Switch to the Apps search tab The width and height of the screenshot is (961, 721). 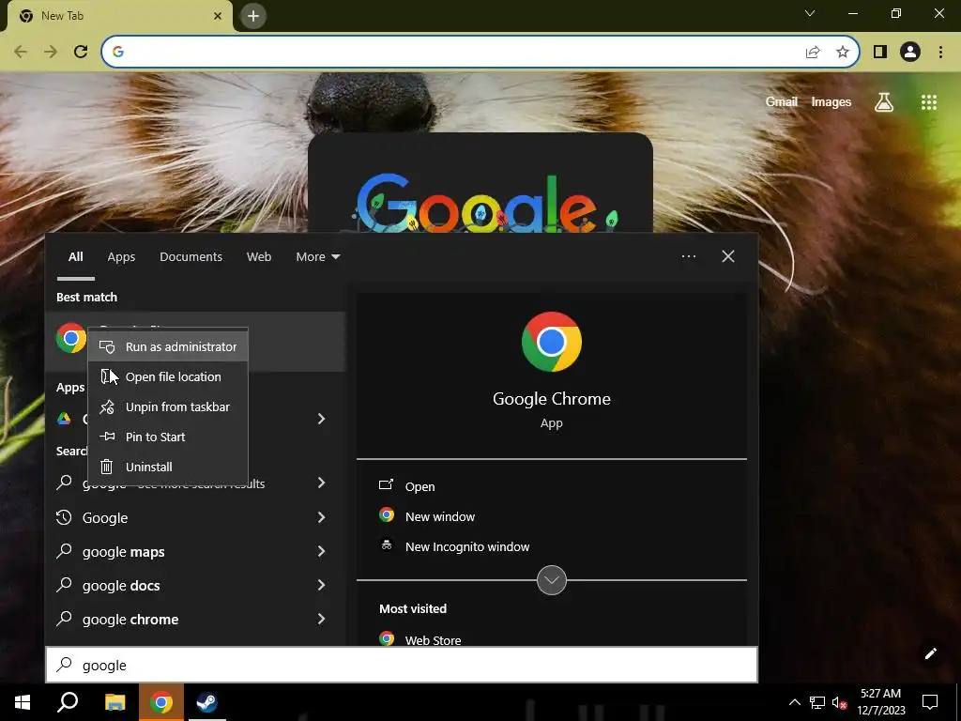point(121,257)
